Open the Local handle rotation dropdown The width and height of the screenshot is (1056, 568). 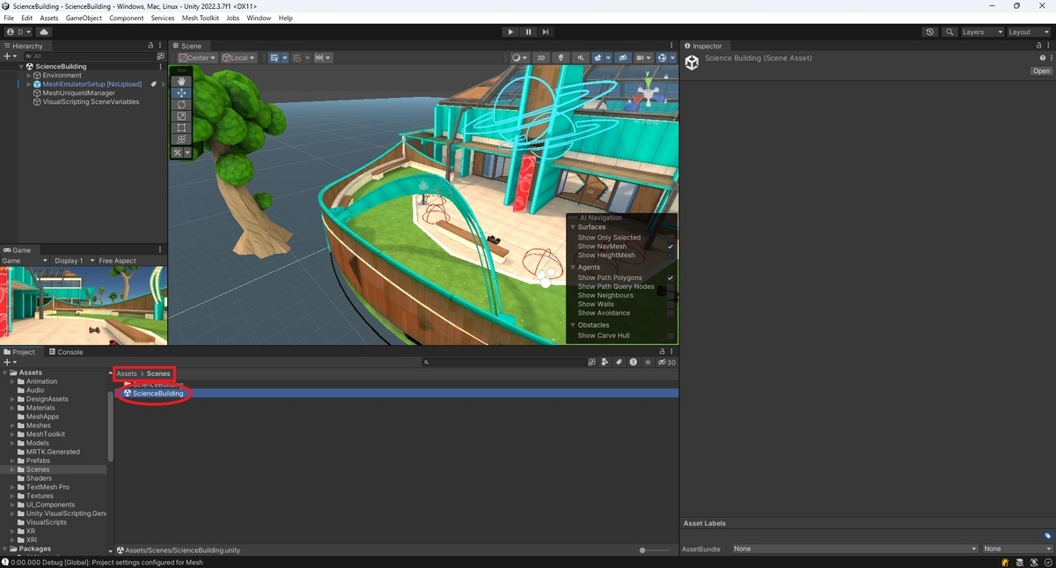[x=238, y=57]
